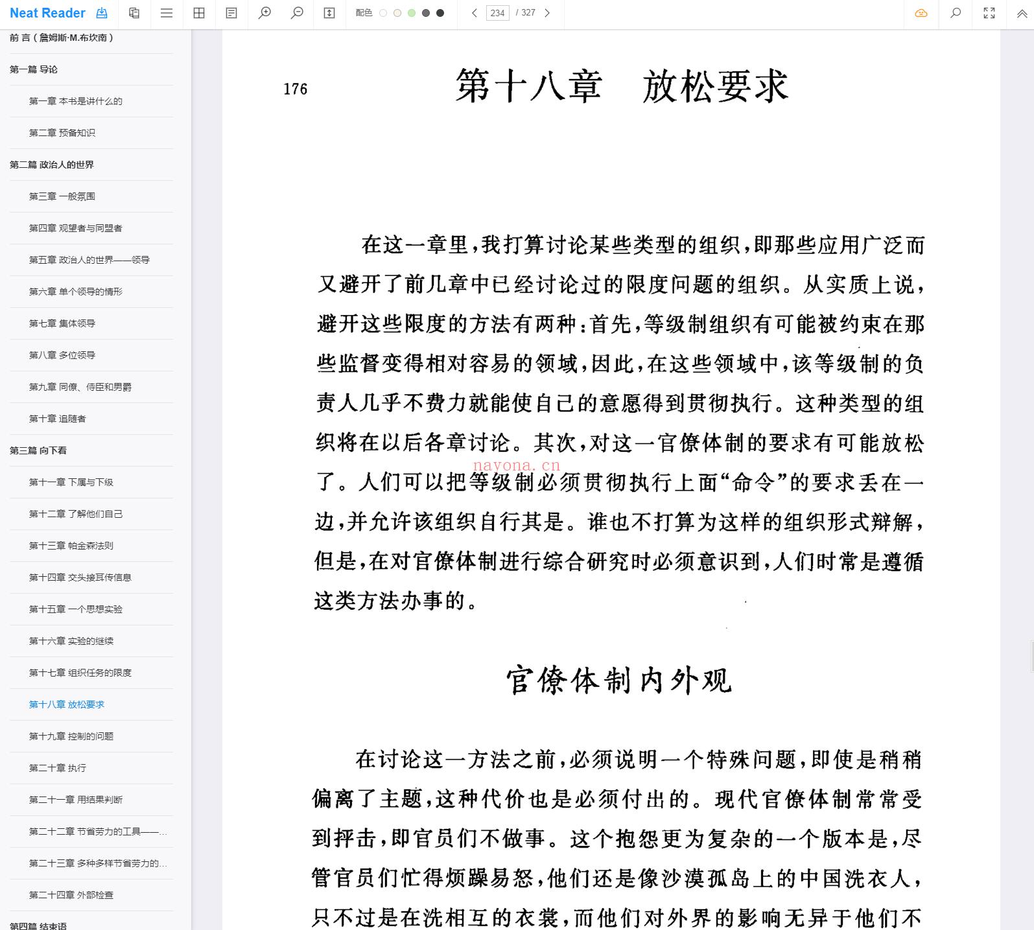
Task: Collapse the toolbar with the double chevron
Action: click(1022, 13)
